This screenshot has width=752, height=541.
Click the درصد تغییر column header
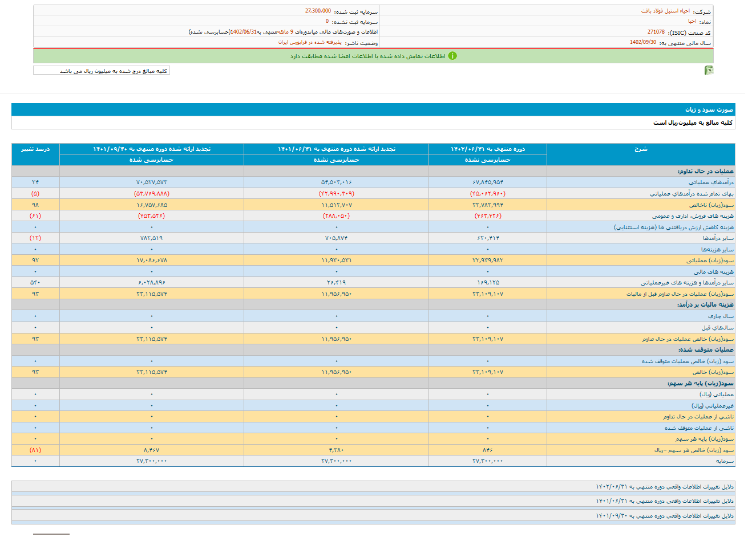click(35, 149)
